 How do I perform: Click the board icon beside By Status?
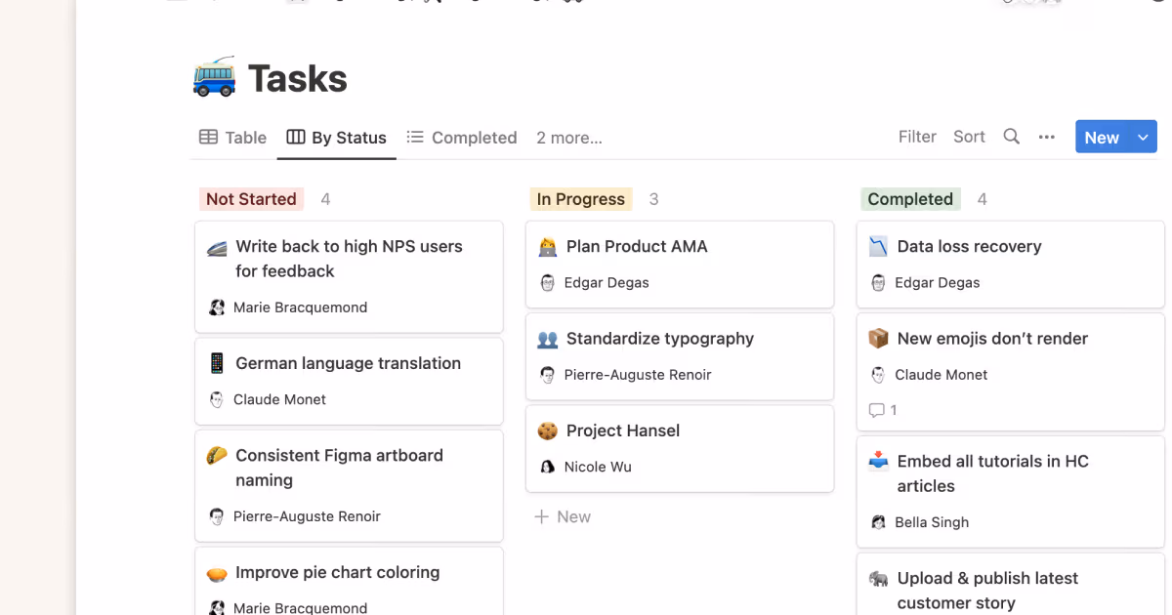[x=295, y=138]
